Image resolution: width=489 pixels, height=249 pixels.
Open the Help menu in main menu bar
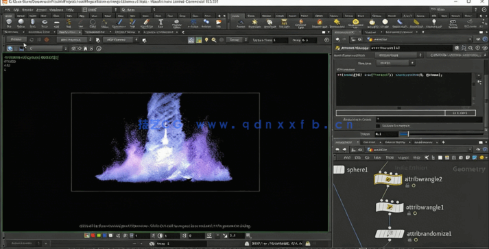[x=69, y=10]
